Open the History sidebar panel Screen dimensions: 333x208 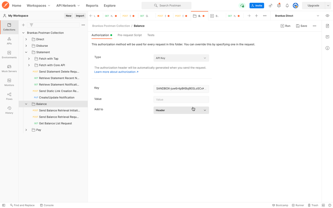pos(9,110)
